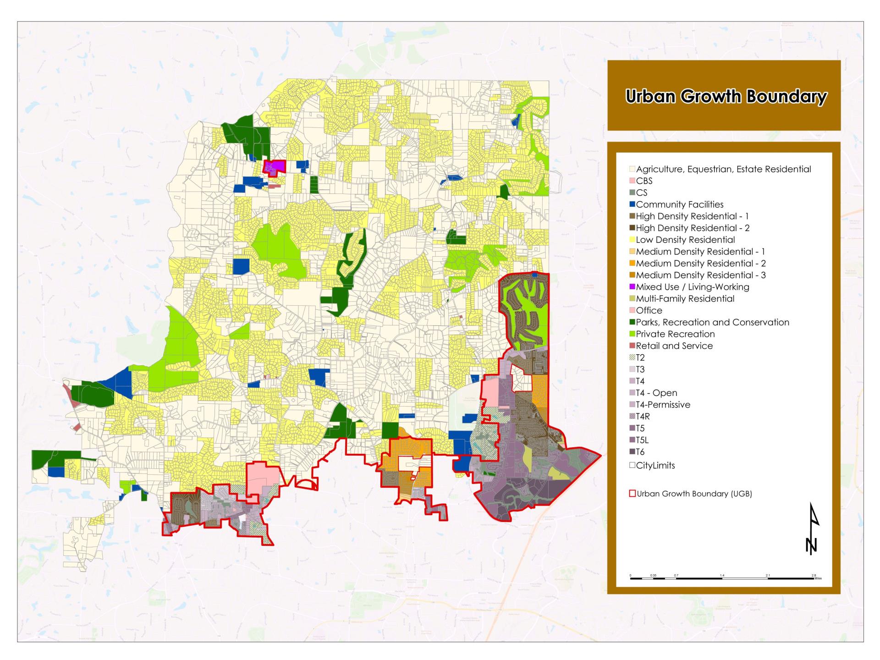The width and height of the screenshot is (880, 660).
Task: Click the T4R legend entry
Action: tap(640, 417)
